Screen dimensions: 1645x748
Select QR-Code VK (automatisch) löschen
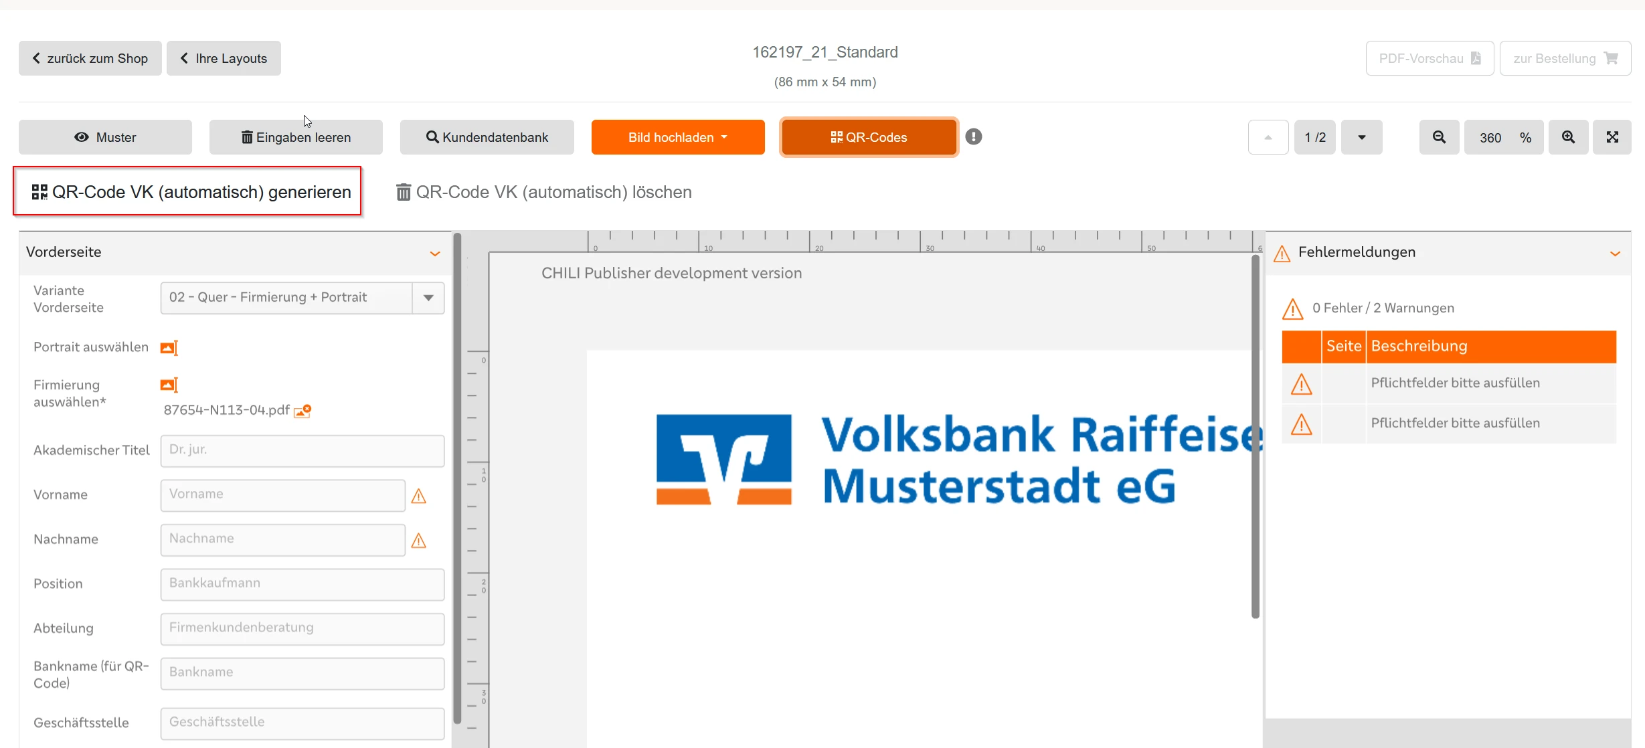pyautogui.click(x=543, y=193)
